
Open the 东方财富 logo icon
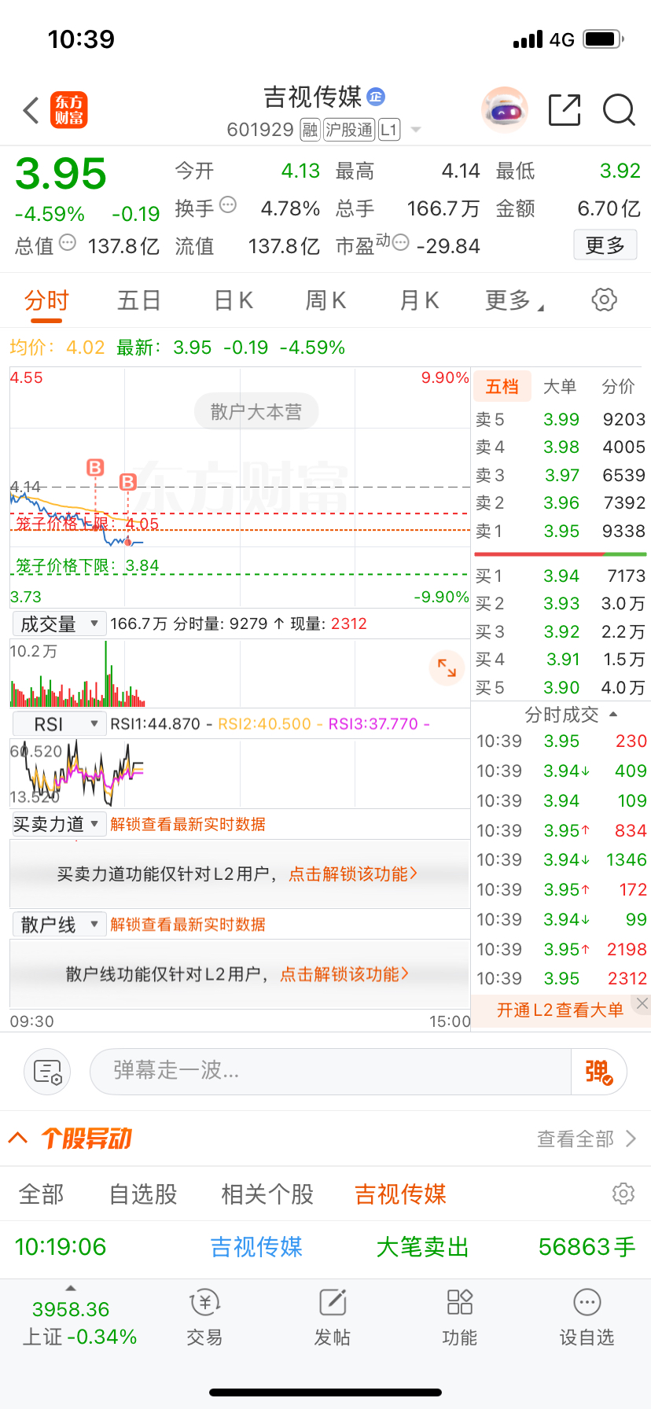pos(69,110)
